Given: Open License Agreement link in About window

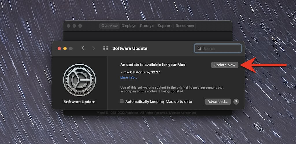Looking at the screenshot, I should pyautogui.click(x=183, y=113).
